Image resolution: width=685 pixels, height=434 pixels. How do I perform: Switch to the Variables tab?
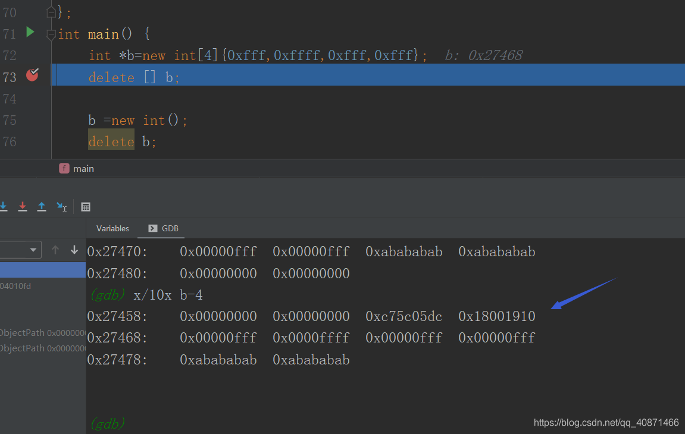tap(112, 228)
